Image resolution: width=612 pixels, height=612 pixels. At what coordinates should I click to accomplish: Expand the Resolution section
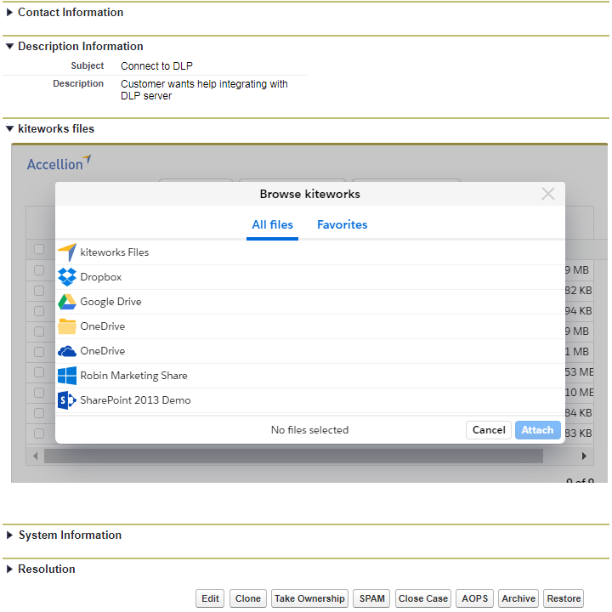[9, 569]
